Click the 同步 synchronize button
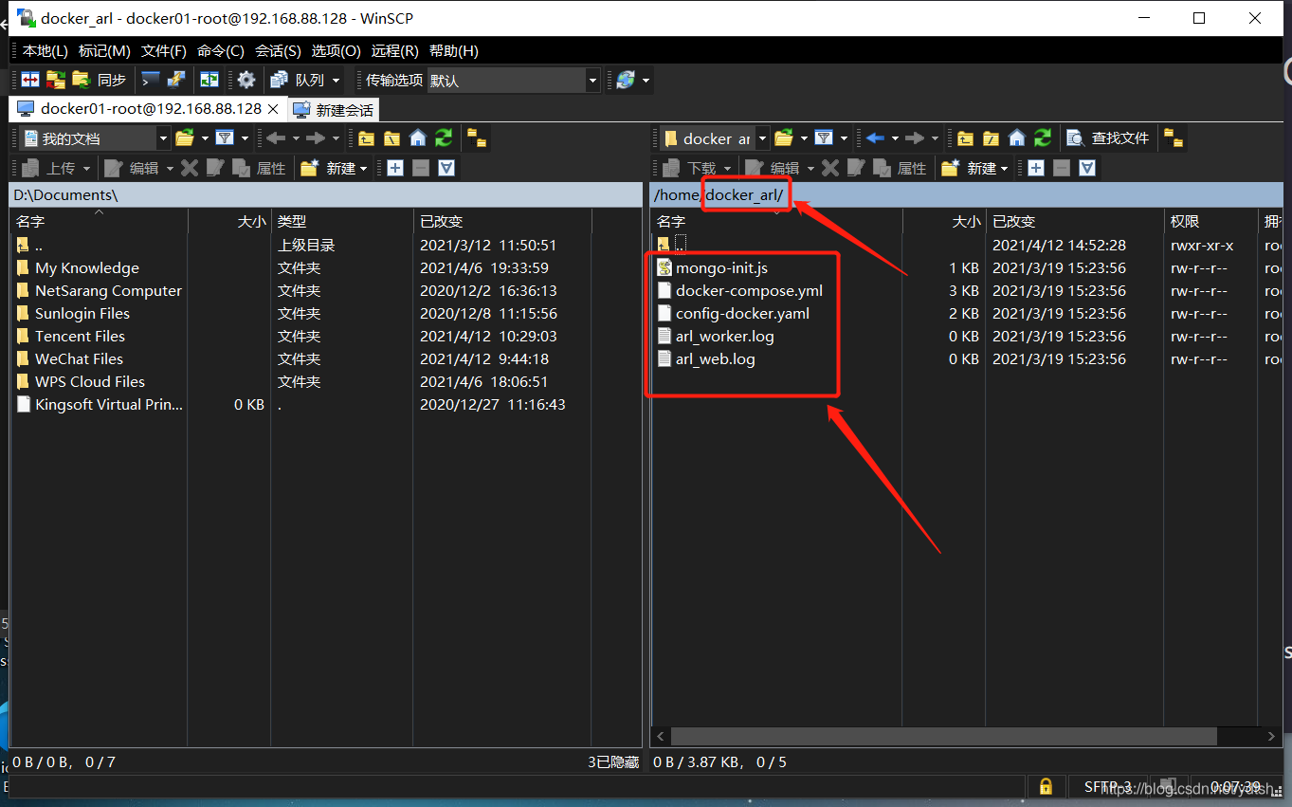 click(100, 81)
